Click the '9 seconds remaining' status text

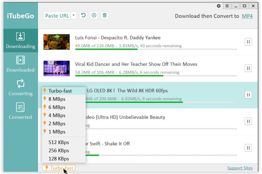tap(162, 99)
